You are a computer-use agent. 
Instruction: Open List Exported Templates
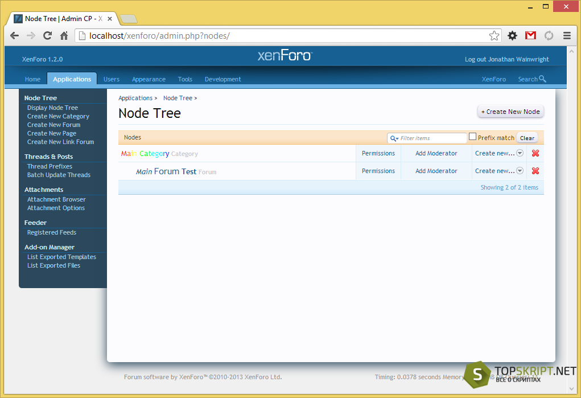pos(61,257)
